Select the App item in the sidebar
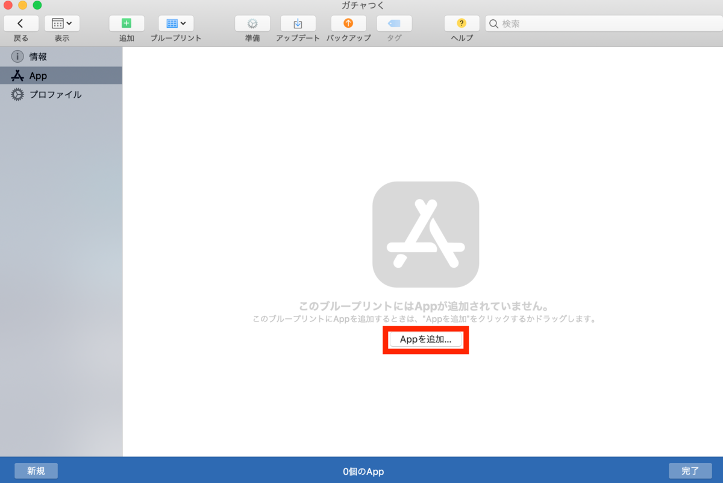Viewport: 723px width, 483px height. 61,76
